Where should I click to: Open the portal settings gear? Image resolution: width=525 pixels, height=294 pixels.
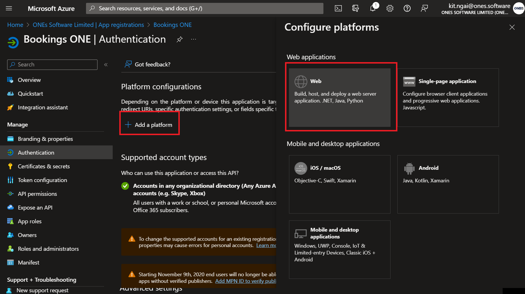[x=390, y=8]
